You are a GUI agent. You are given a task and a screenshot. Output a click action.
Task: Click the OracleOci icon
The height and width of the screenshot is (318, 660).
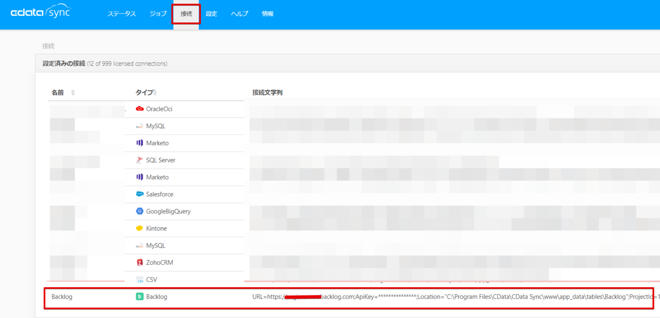[x=140, y=109]
